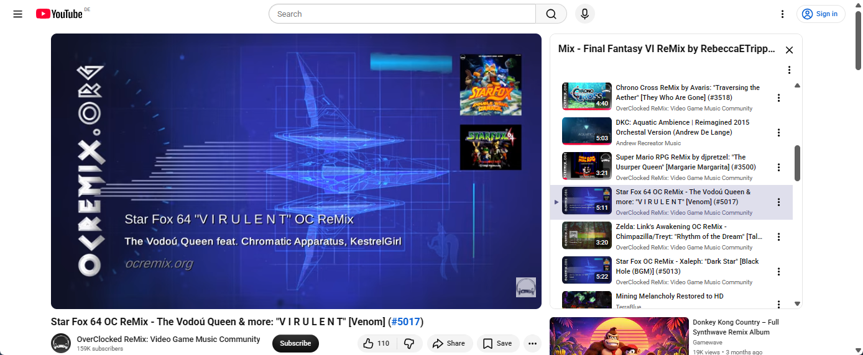This screenshot has width=863, height=355.
Task: Play DKC Aquatic Ambience thumbnail
Action: pos(587,131)
